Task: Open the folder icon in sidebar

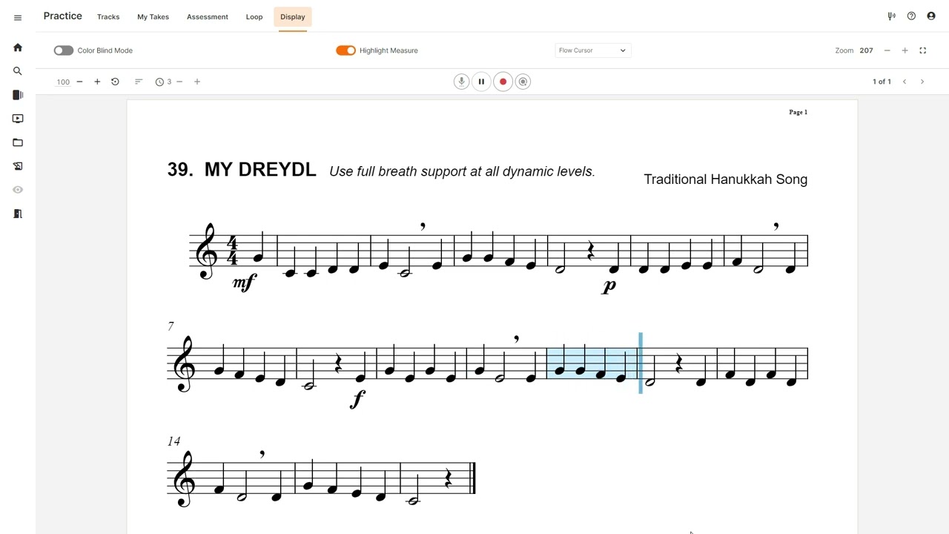Action: coord(18,142)
